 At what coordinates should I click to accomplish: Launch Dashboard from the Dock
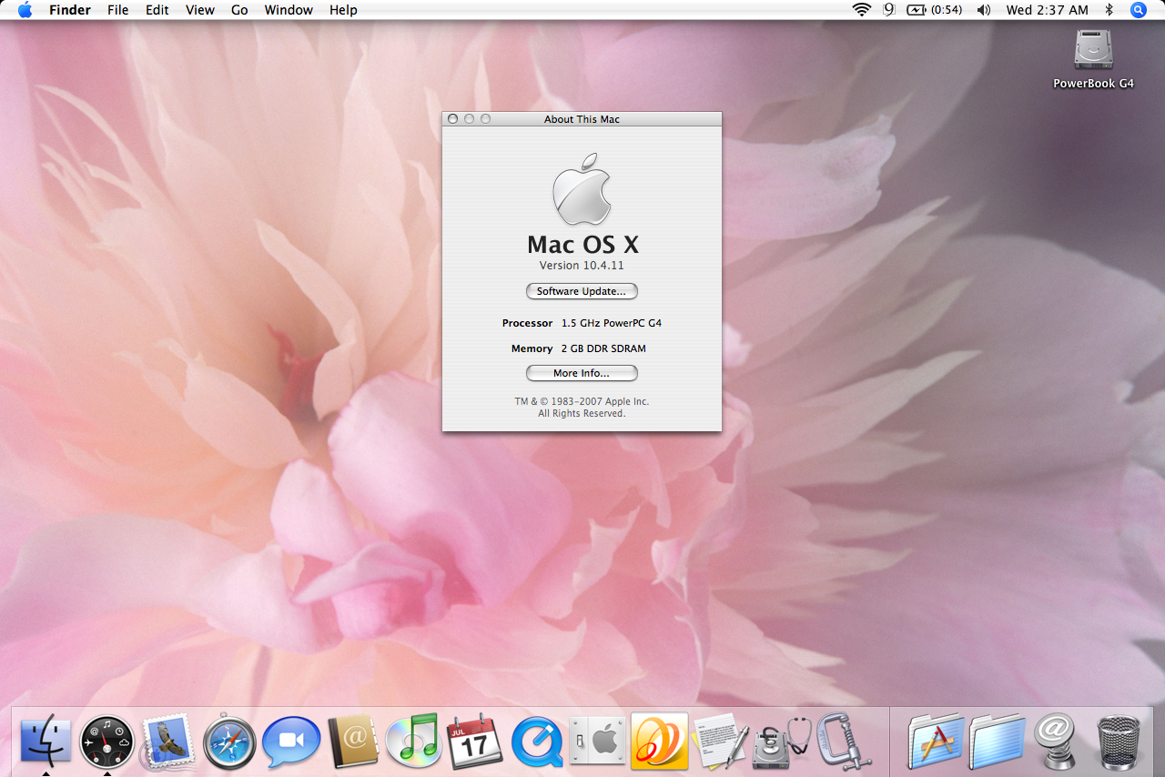point(106,742)
